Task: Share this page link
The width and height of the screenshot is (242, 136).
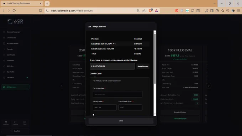Action: 144,11
